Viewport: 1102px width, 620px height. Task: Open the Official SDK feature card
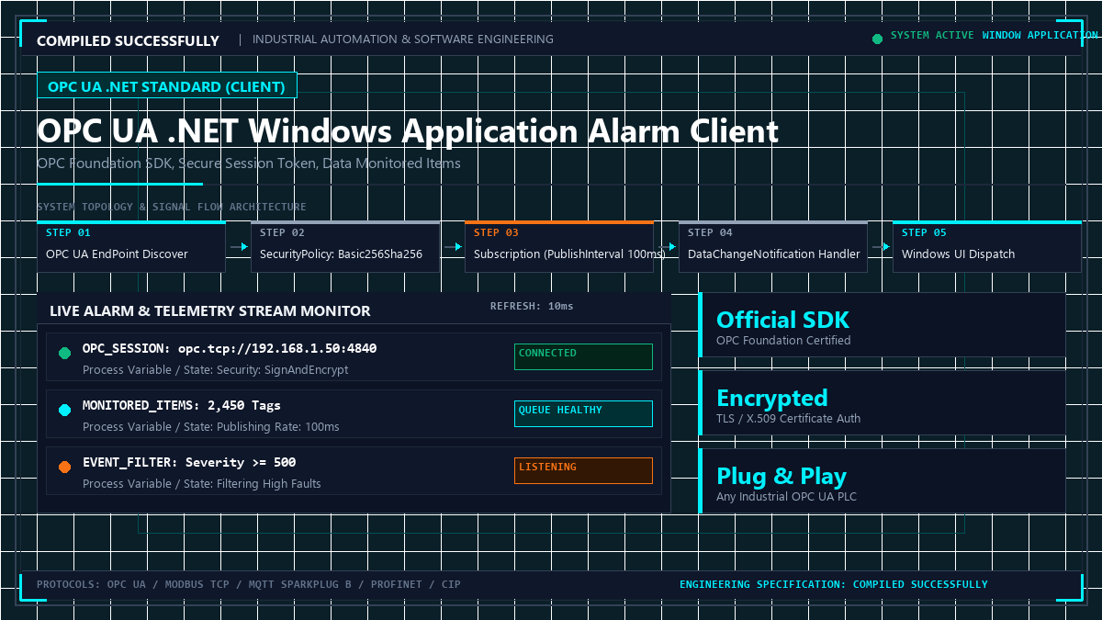(882, 325)
